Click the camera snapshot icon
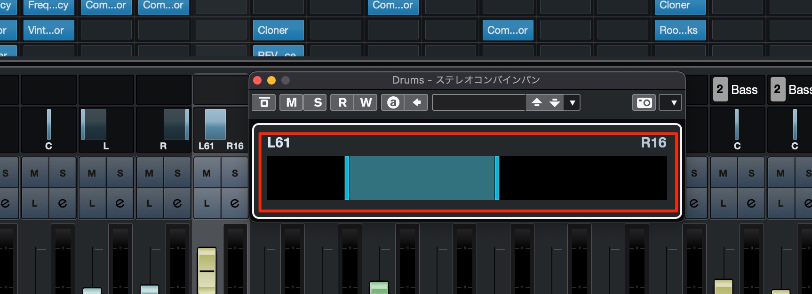 [x=644, y=102]
